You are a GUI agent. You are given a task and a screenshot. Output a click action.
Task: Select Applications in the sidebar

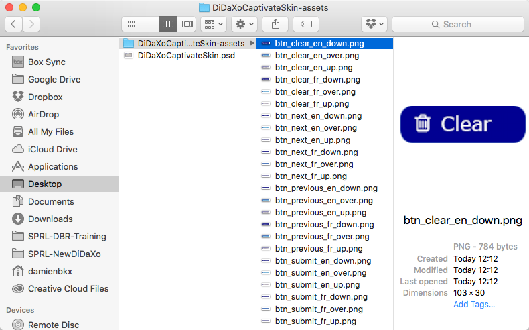point(53,166)
